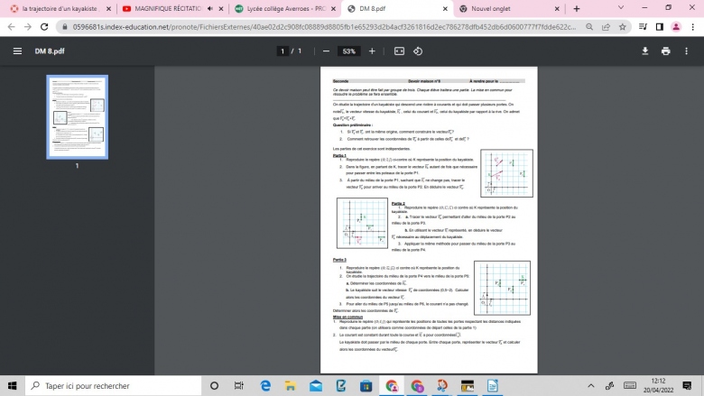Open the Windows notification center
704x396 pixels.
687,386
